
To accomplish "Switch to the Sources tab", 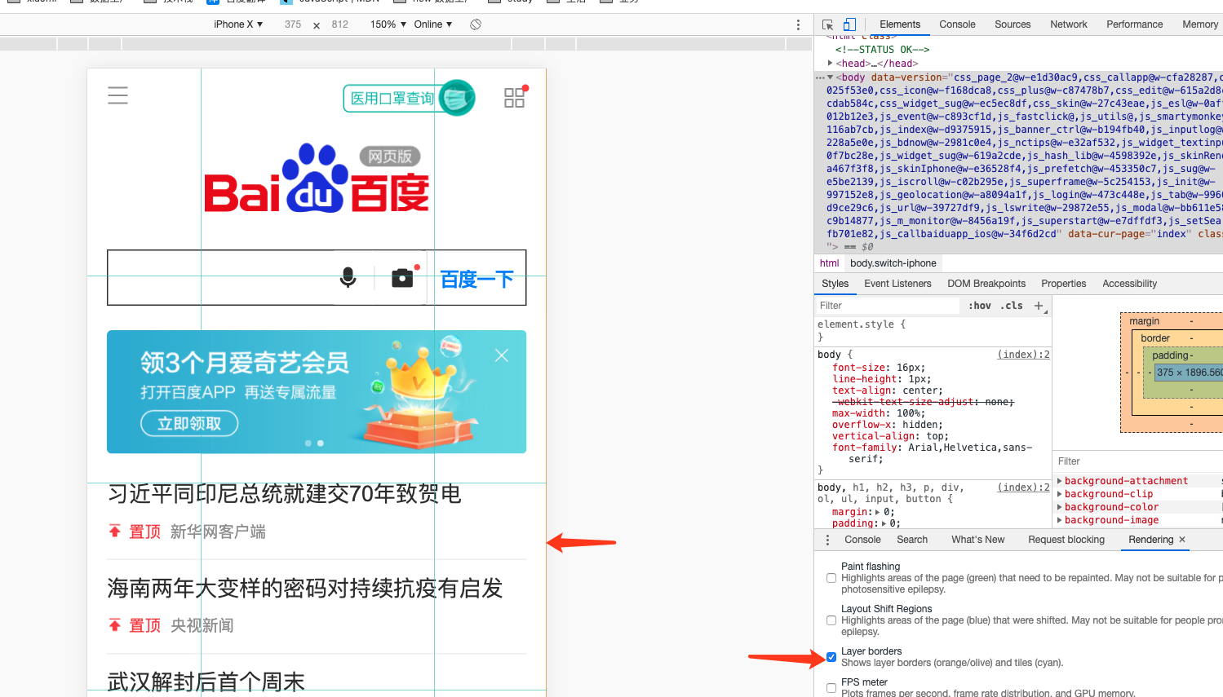I will [1013, 24].
